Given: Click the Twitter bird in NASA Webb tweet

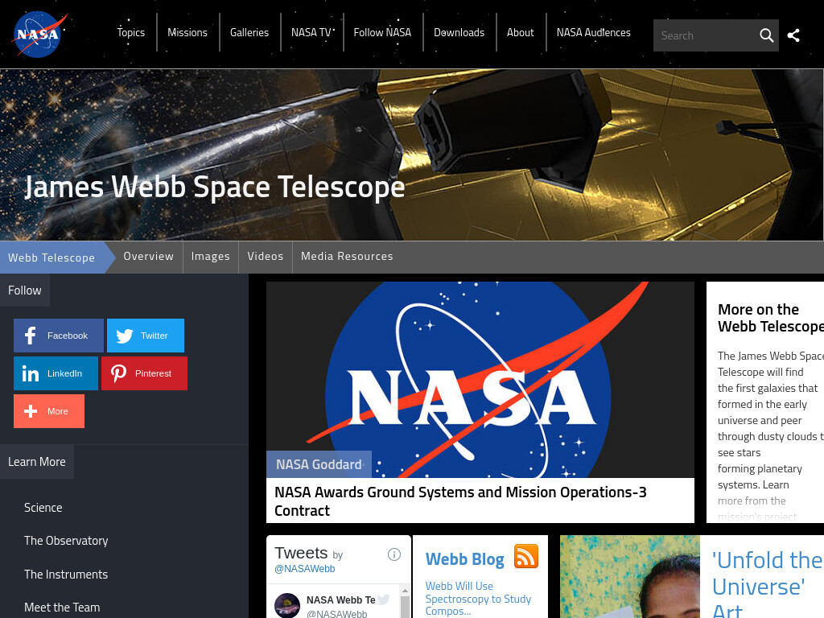Looking at the screenshot, I should click(x=384, y=599).
